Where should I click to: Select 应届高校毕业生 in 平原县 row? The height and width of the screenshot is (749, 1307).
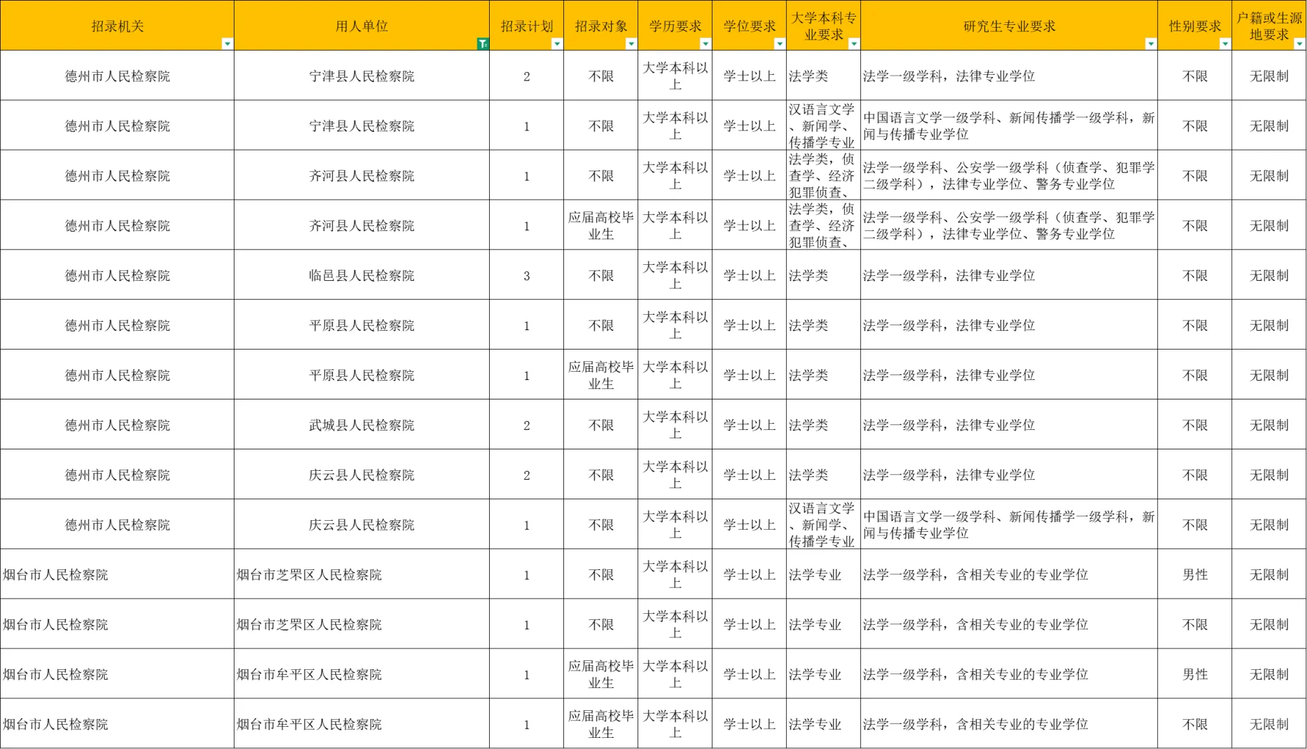coord(601,375)
